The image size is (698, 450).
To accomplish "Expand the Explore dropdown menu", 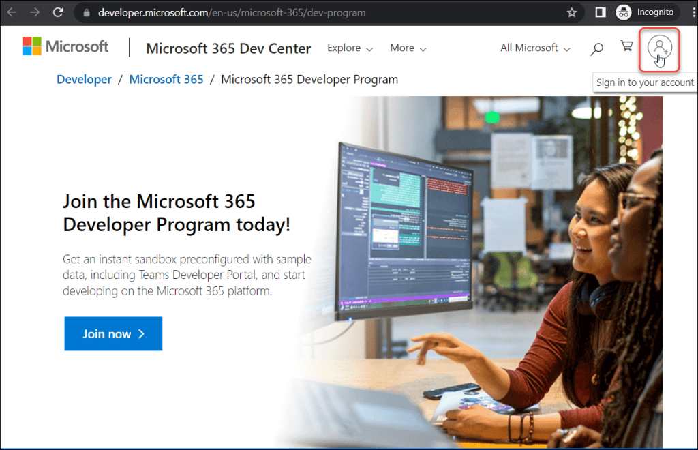I will [350, 48].
